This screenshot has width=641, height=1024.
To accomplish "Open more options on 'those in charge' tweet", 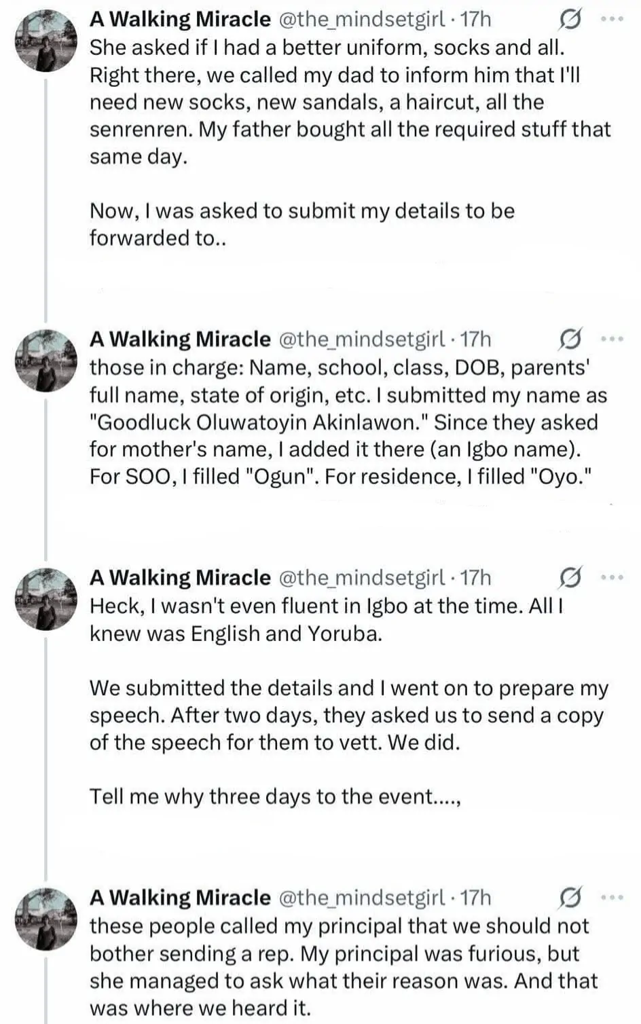I will pos(612,338).
